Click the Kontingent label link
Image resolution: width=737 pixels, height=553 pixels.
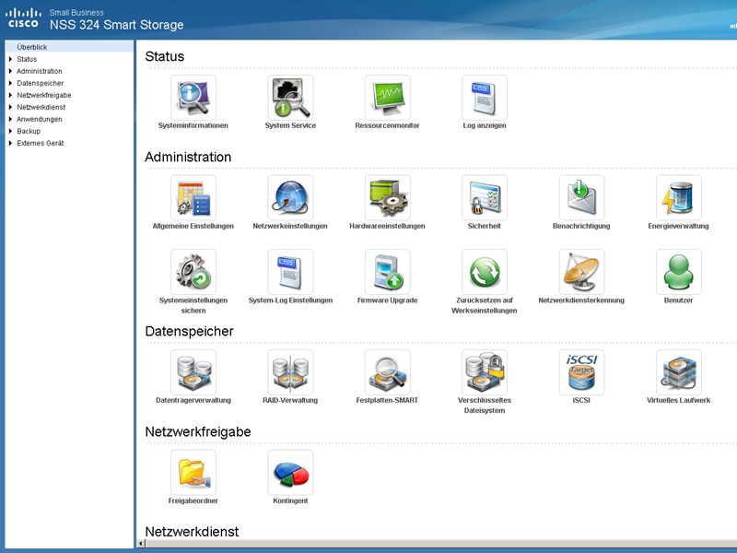click(290, 500)
